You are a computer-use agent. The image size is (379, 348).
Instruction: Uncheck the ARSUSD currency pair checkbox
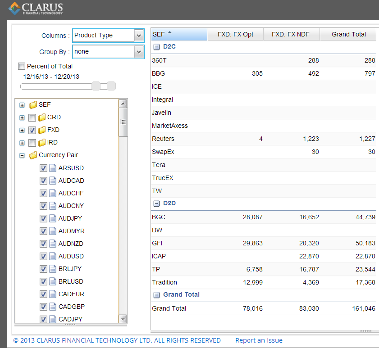tap(43, 168)
